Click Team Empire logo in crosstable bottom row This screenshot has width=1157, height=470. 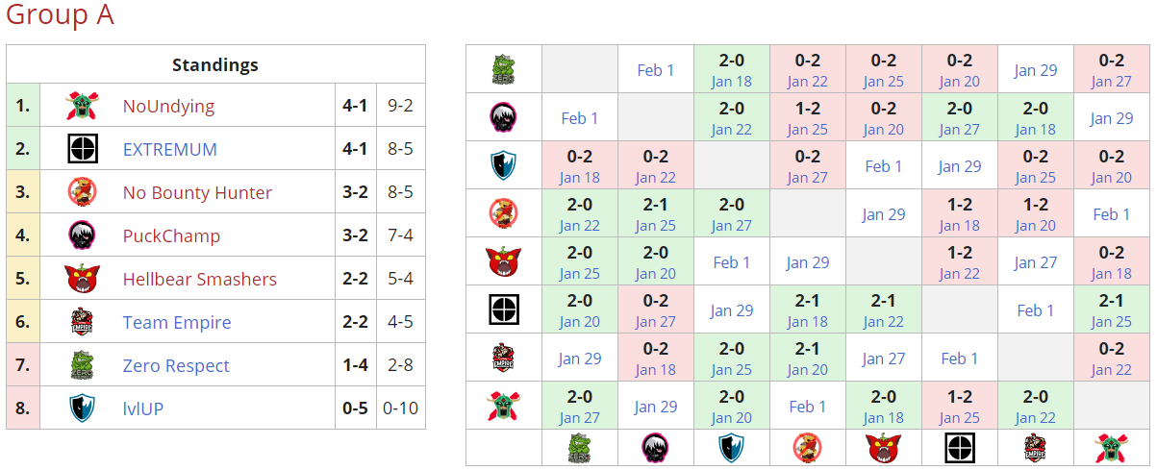click(x=1035, y=448)
